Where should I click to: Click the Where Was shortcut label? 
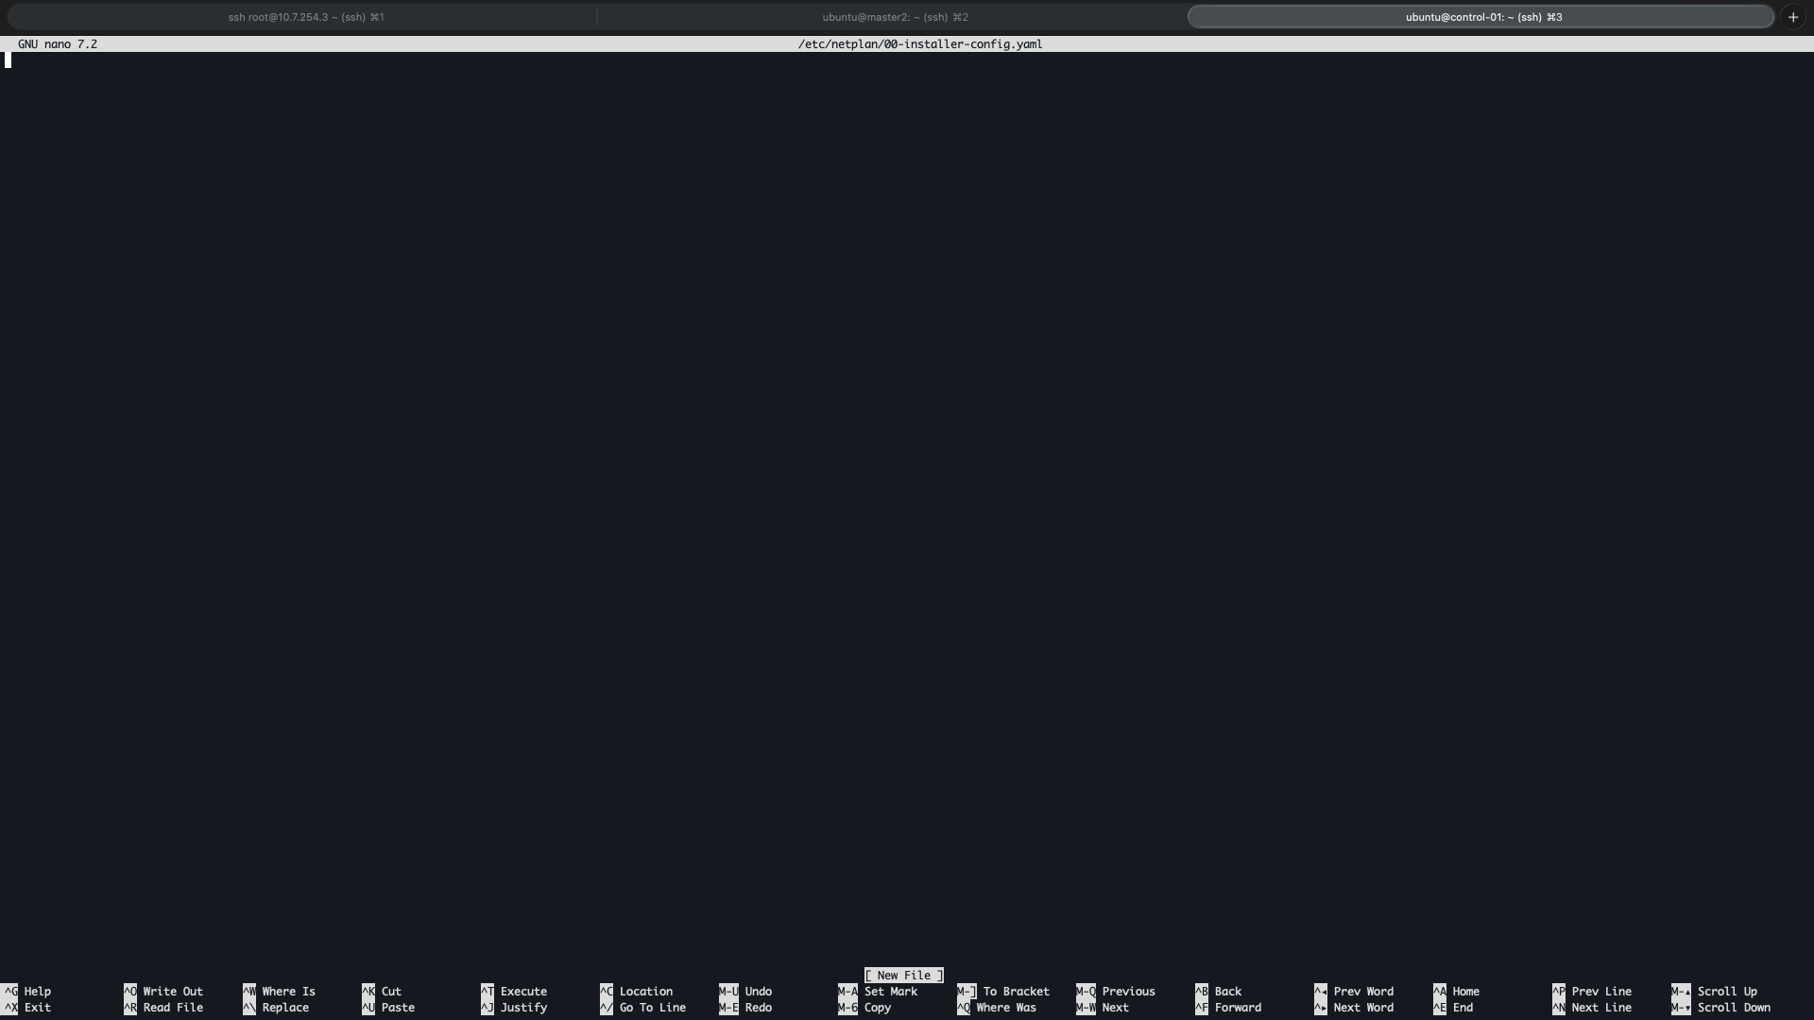click(x=1006, y=1008)
